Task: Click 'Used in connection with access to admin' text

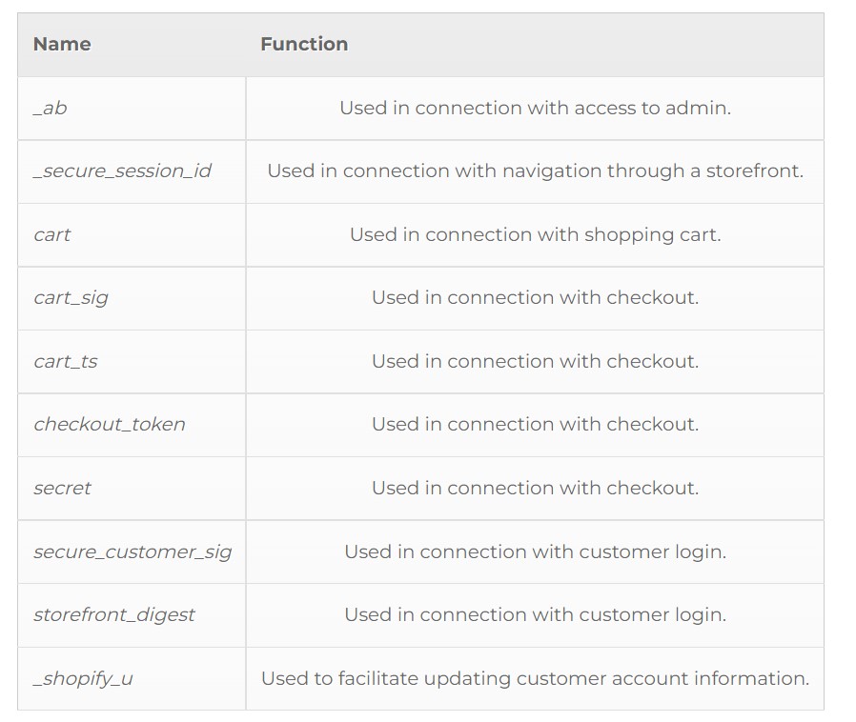Action: (535, 108)
